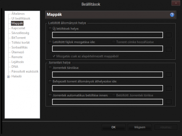Image resolution: width=182 pixels, height=136 pixels.
Task: Focus the Letöltött fájlok mozgatása path field
Action: (107, 48)
